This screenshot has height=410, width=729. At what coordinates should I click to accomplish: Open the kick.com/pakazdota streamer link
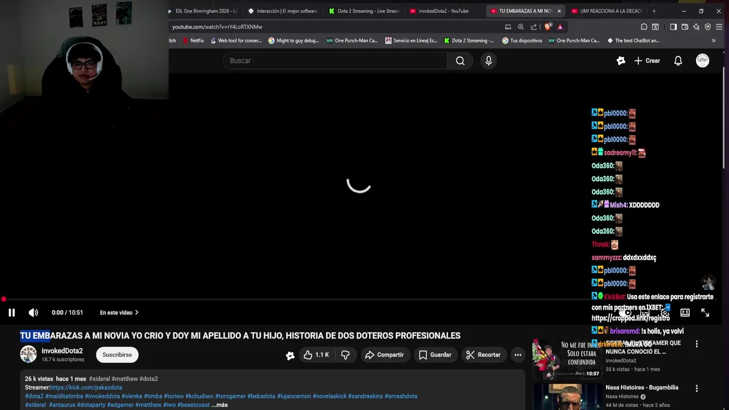[86, 387]
